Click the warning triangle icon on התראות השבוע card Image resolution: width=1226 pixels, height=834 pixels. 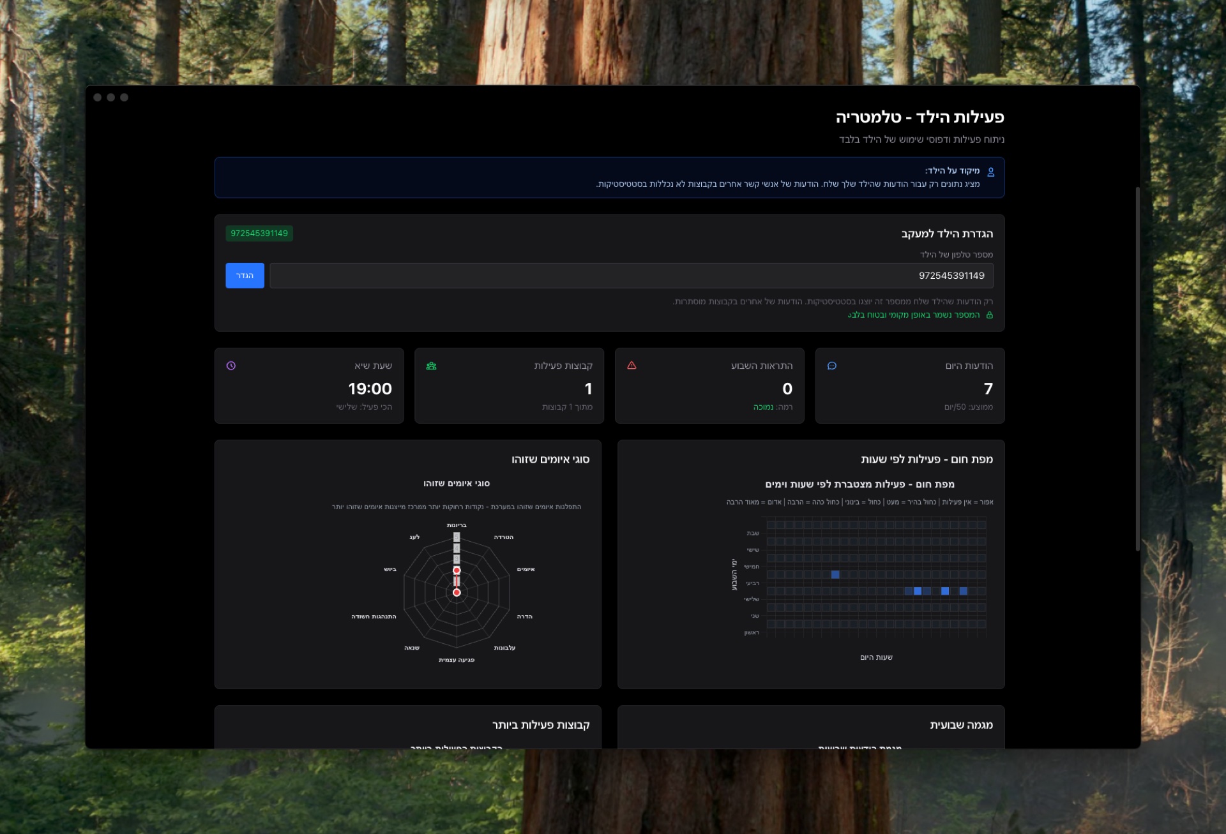click(x=632, y=366)
